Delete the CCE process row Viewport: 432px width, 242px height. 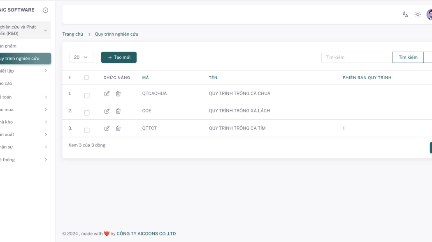point(118,111)
